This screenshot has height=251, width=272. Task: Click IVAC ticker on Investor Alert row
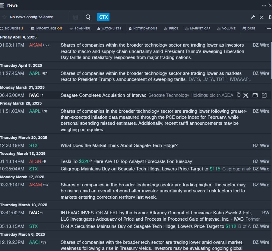coord(34,213)
